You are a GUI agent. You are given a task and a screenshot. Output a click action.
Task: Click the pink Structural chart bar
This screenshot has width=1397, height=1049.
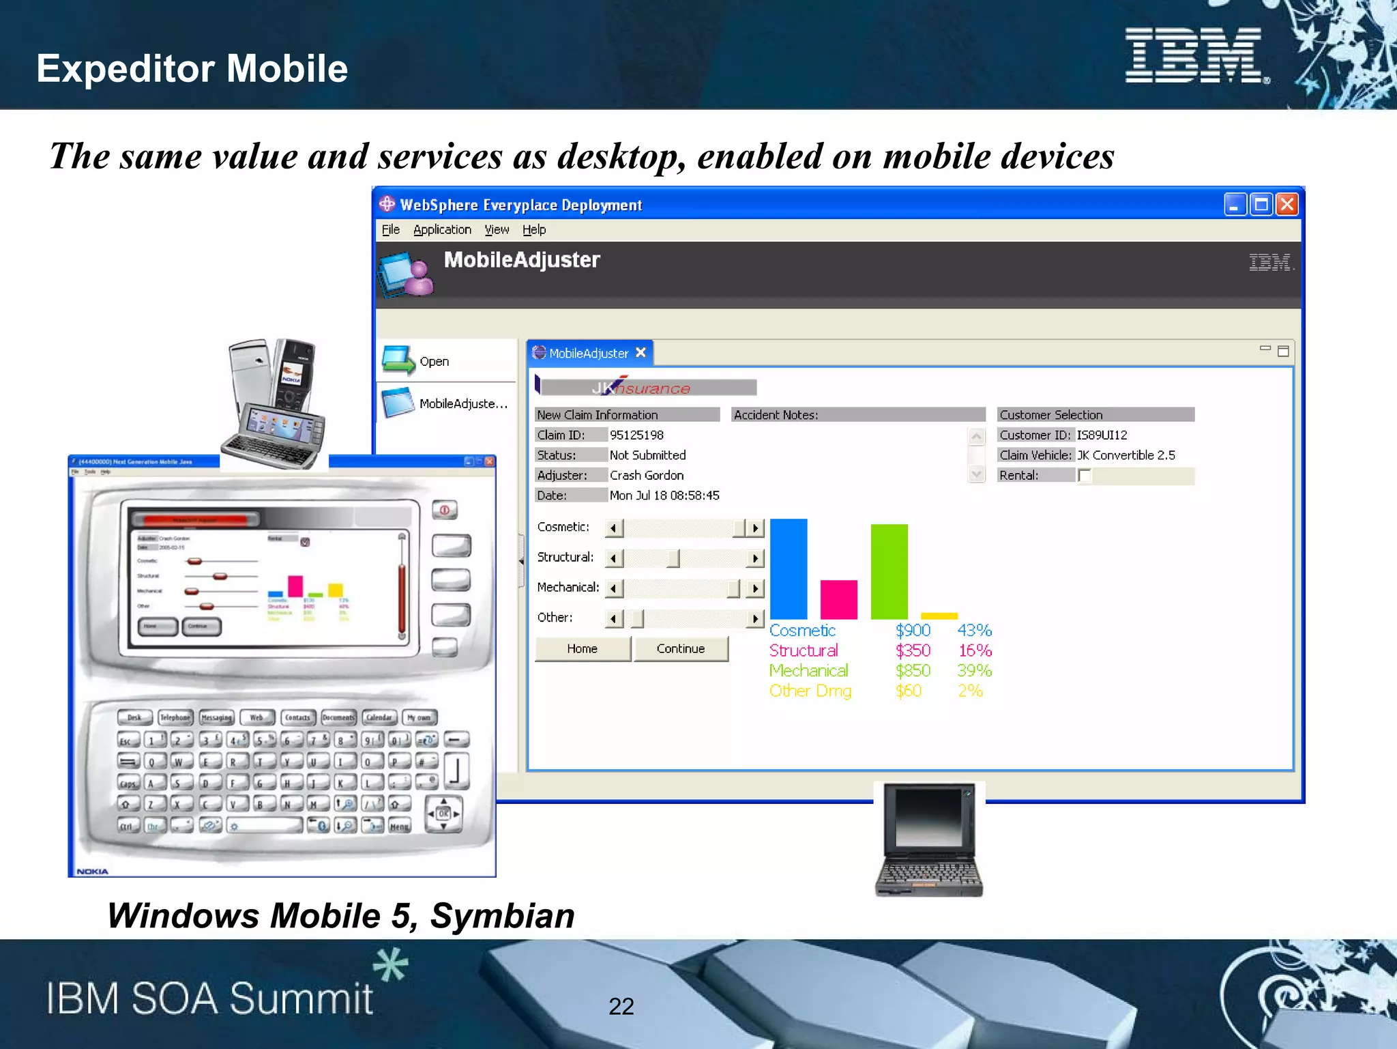[x=838, y=600]
